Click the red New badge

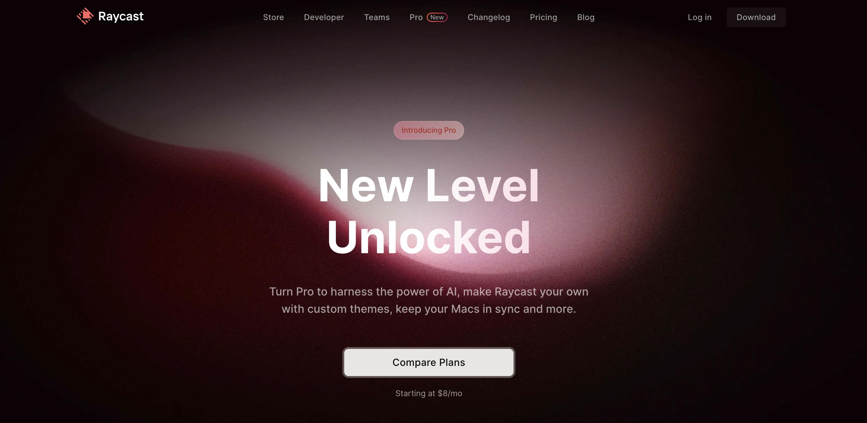click(x=437, y=17)
